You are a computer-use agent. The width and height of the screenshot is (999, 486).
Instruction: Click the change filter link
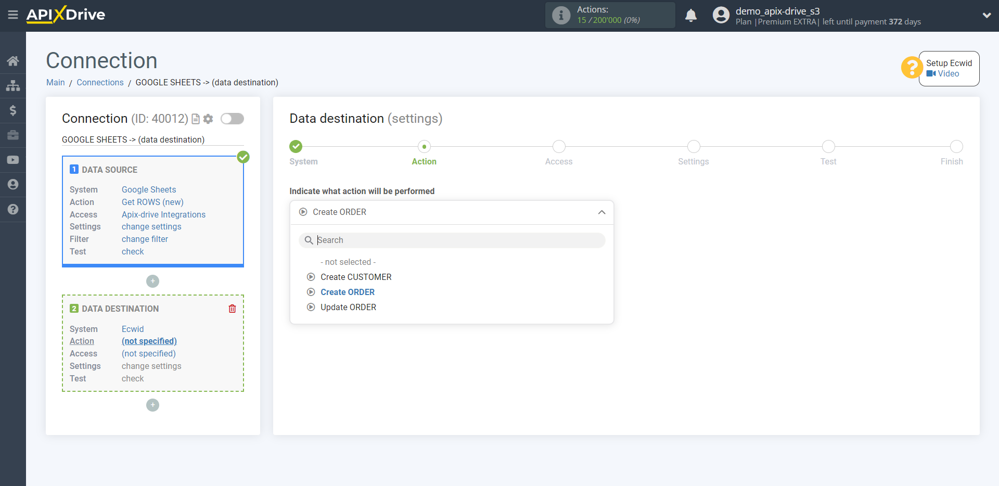point(145,239)
